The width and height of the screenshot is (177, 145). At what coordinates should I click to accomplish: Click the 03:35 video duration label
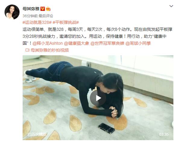(x=164, y=134)
